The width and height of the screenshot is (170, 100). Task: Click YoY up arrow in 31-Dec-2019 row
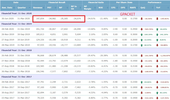click(x=157, y=29)
